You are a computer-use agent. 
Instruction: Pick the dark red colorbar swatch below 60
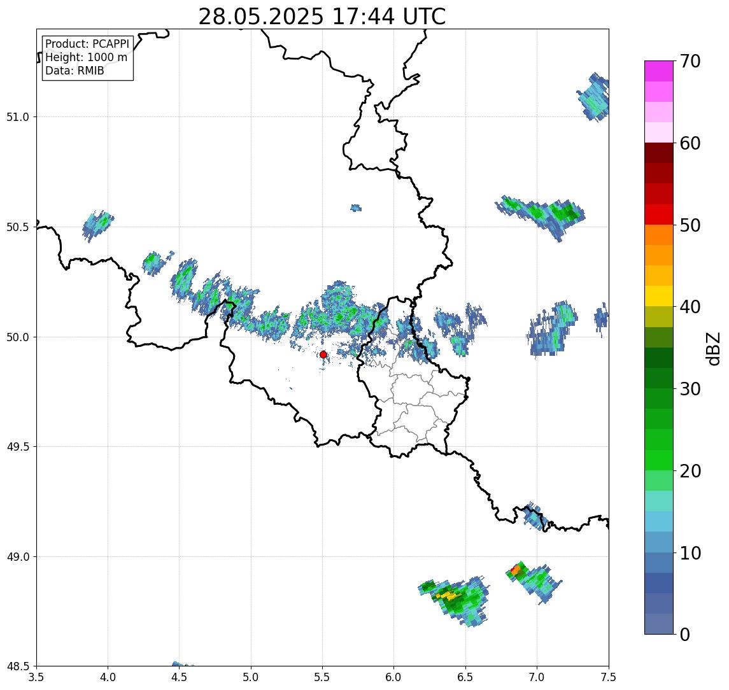pos(659,153)
